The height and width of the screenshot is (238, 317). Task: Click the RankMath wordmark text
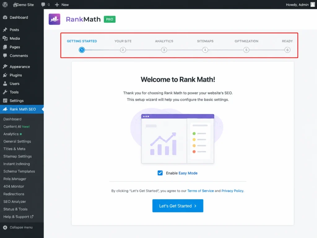click(x=83, y=19)
